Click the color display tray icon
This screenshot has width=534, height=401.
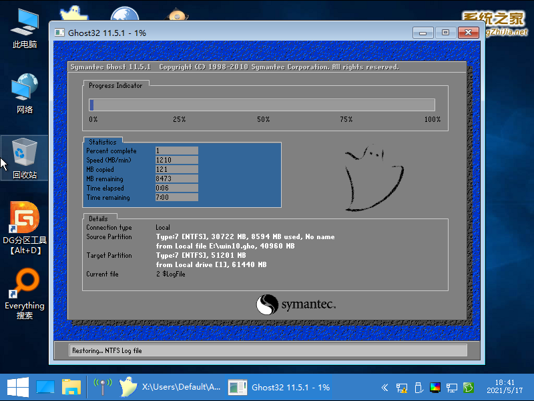coord(435,387)
